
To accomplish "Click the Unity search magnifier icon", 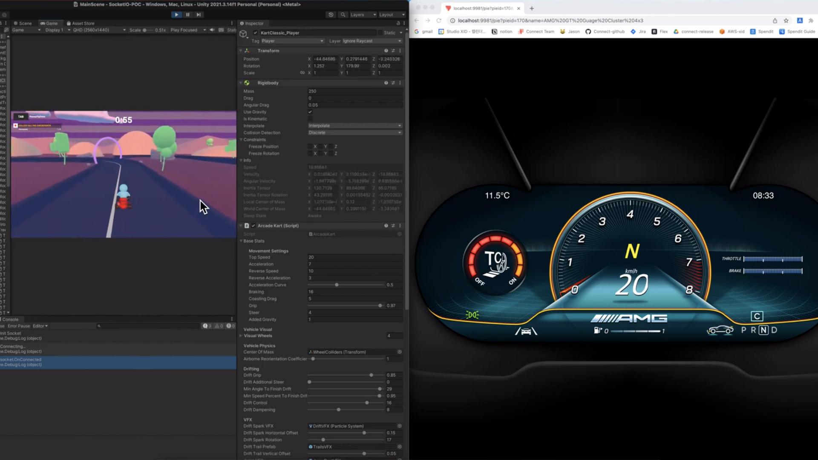I will [x=343, y=14].
